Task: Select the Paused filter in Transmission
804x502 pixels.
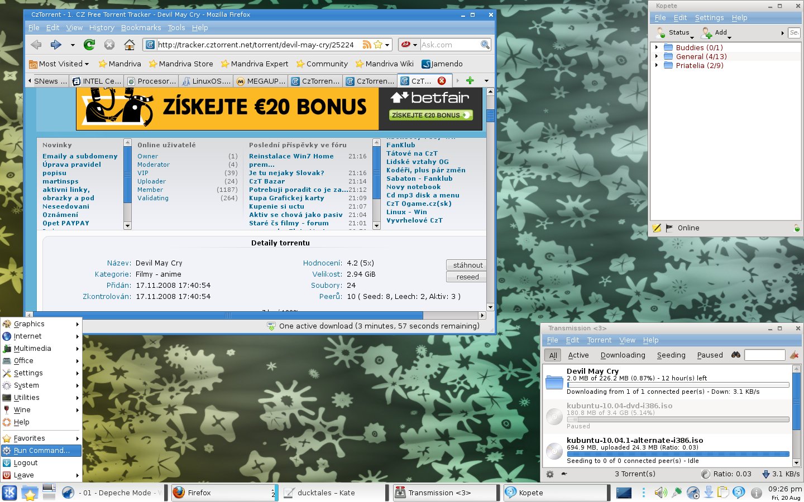Action: 710,355
